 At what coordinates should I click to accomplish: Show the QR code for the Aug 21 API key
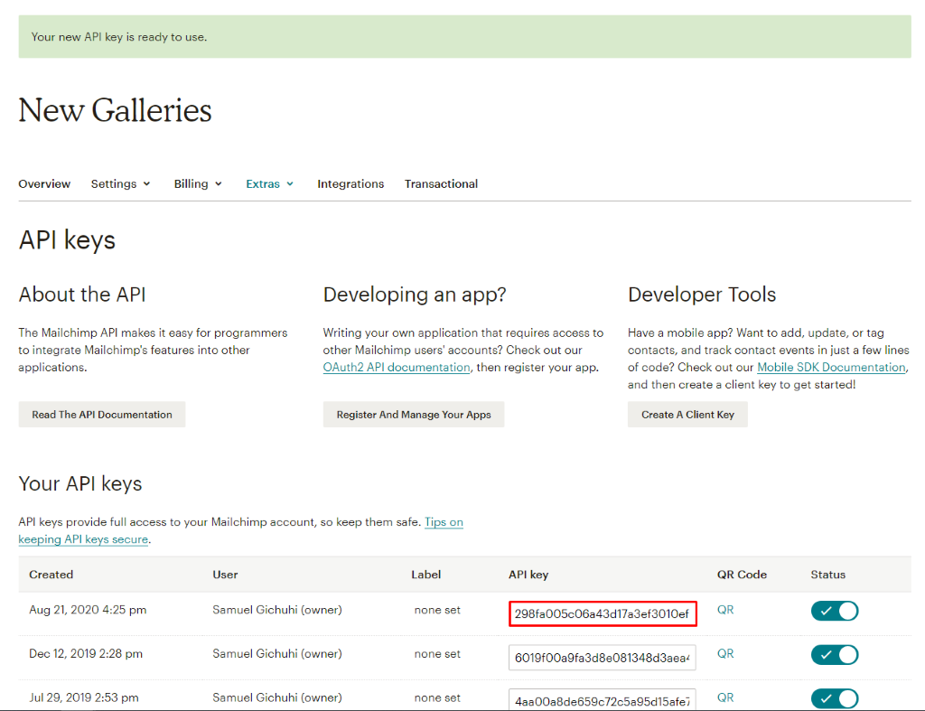click(x=724, y=610)
